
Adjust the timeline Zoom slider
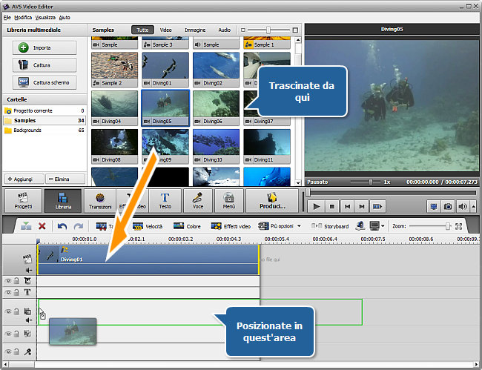pyautogui.click(x=448, y=226)
